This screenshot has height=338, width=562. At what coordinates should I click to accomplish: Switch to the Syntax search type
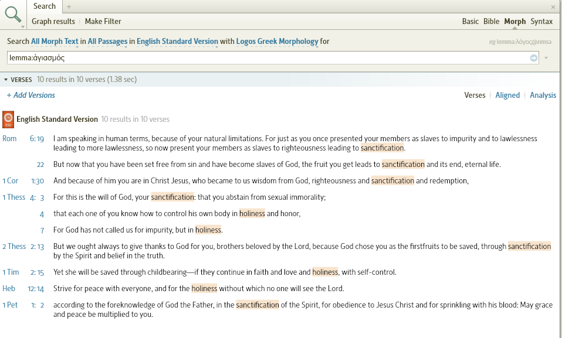[541, 22]
